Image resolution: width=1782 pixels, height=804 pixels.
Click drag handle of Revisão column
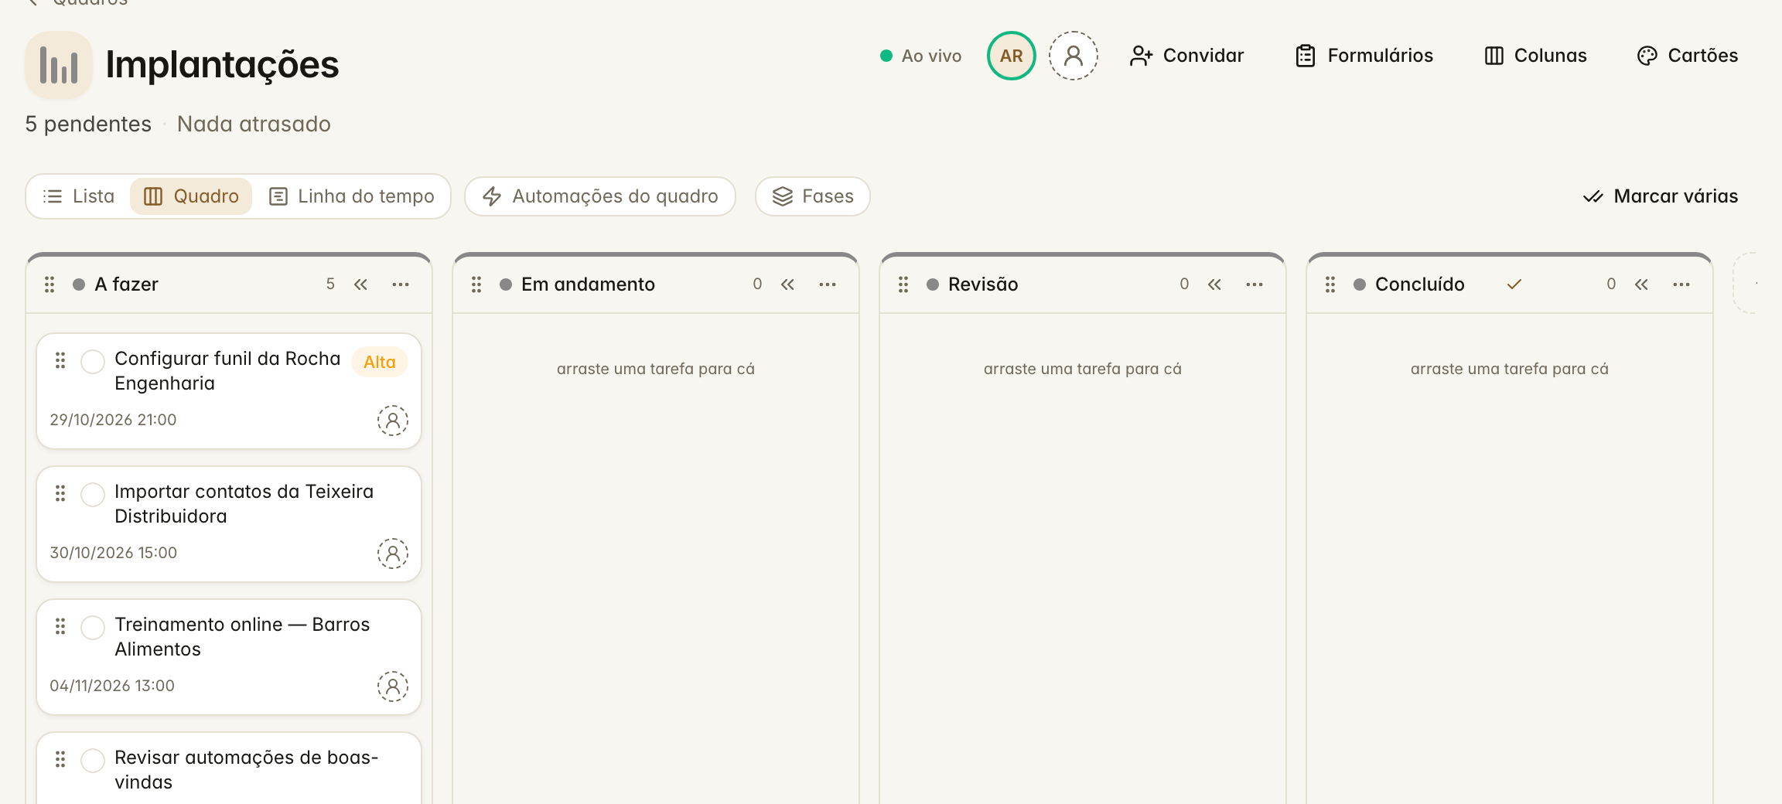pos(903,284)
